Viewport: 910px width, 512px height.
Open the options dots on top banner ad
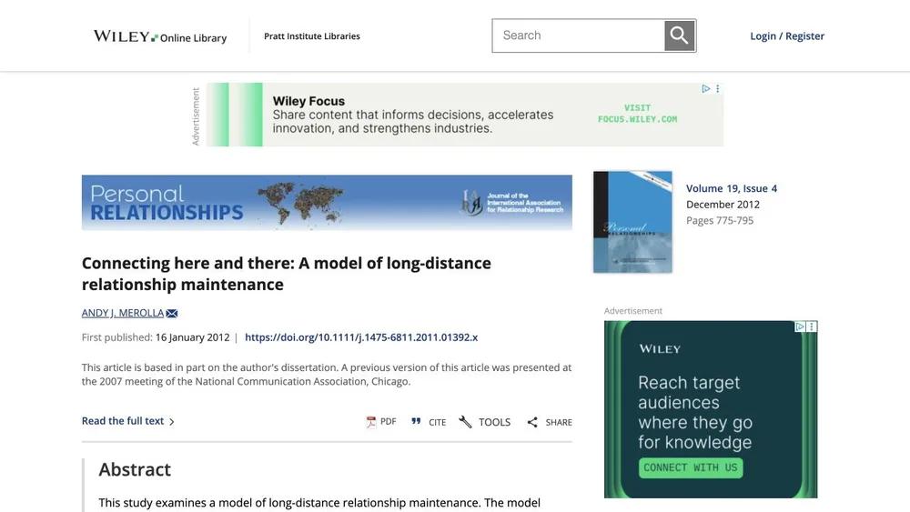click(718, 89)
